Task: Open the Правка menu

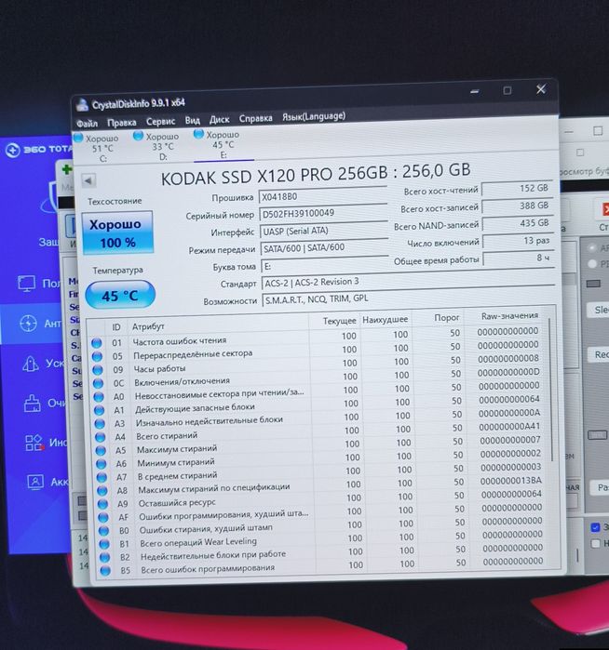Action: click(x=122, y=123)
